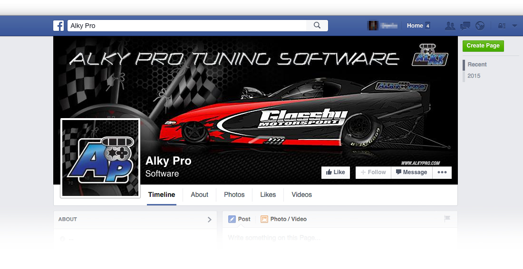The height and width of the screenshot is (269, 523).
Task: Switch to the Photos tab
Action: pos(234,195)
